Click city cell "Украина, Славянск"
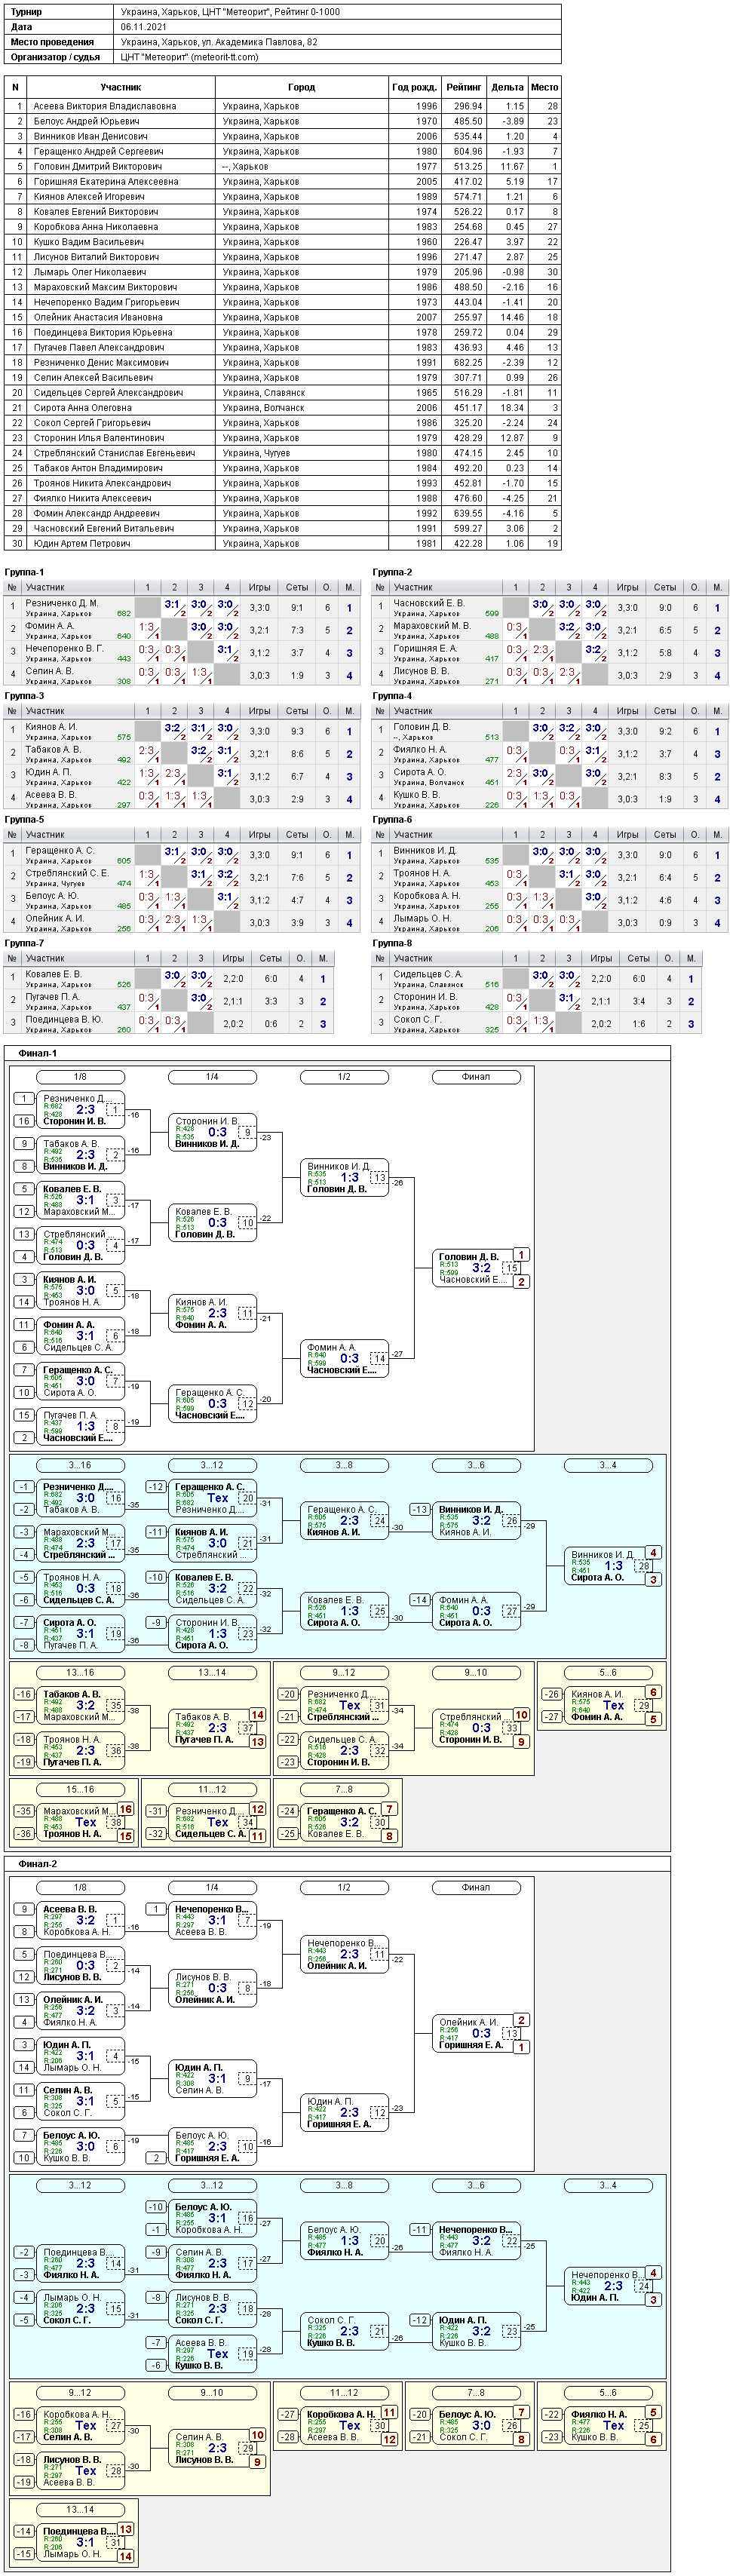 tap(301, 392)
